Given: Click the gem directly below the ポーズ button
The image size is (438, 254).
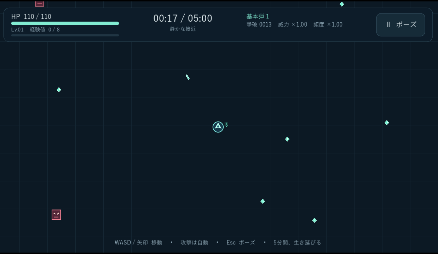Looking at the screenshot, I should coord(387,123).
